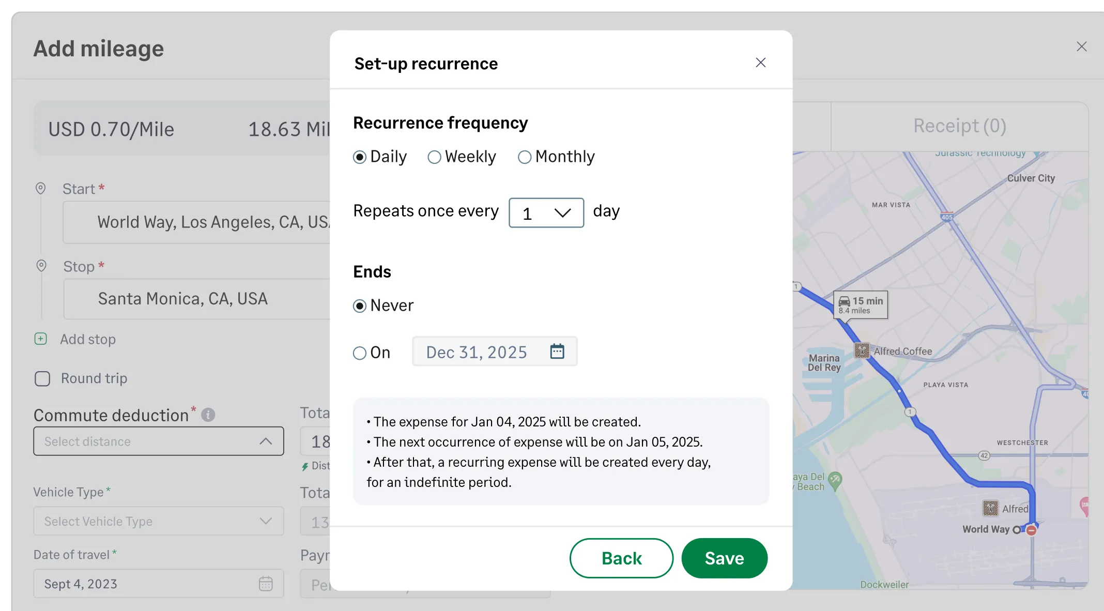
Task: Click the Start location pin icon
Action: [41, 188]
